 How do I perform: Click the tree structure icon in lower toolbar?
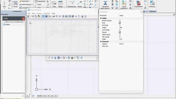coord(78,58)
